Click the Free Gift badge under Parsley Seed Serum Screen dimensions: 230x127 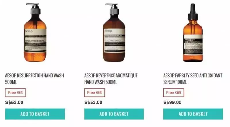pos(174,93)
